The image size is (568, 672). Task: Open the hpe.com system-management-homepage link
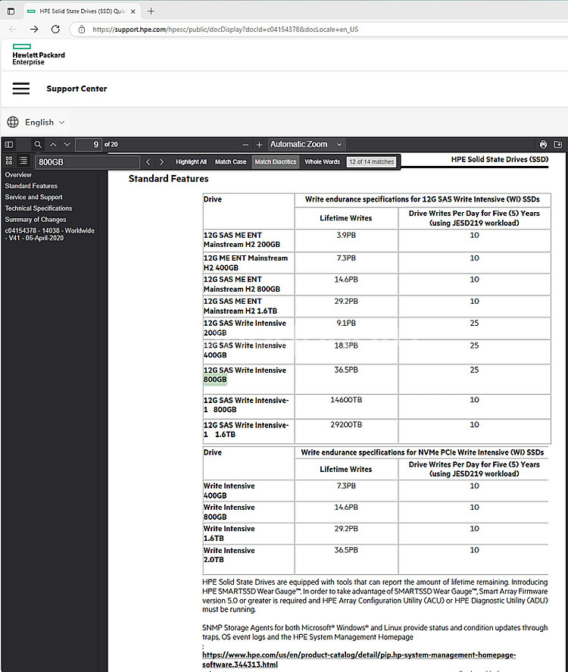(x=359, y=660)
